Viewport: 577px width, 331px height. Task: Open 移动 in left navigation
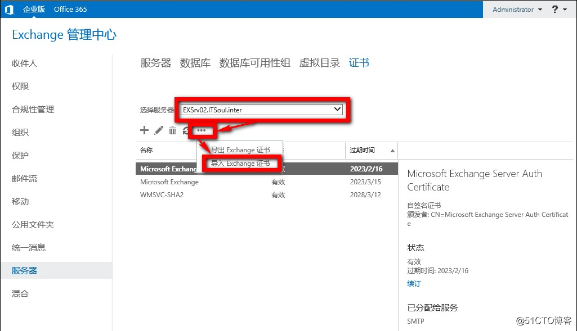point(20,202)
